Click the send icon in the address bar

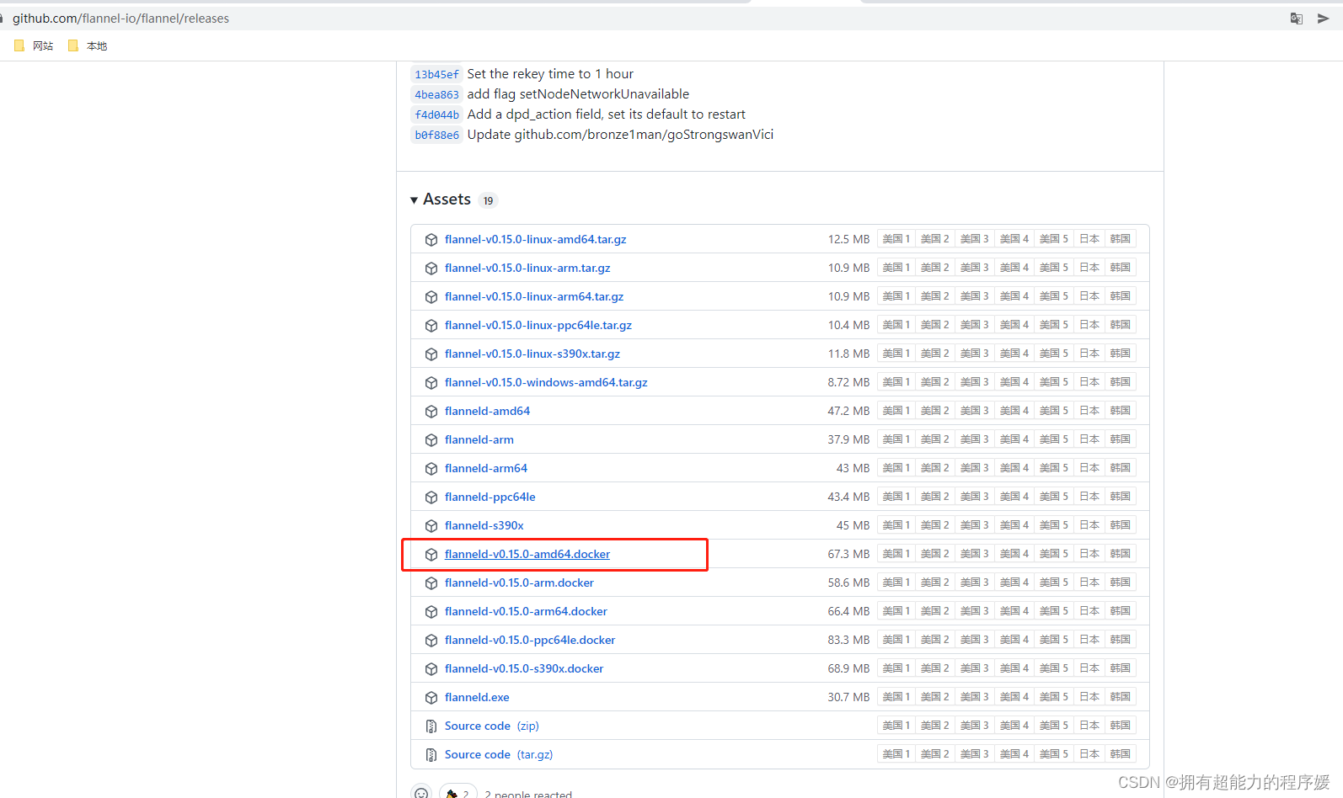pyautogui.click(x=1323, y=19)
